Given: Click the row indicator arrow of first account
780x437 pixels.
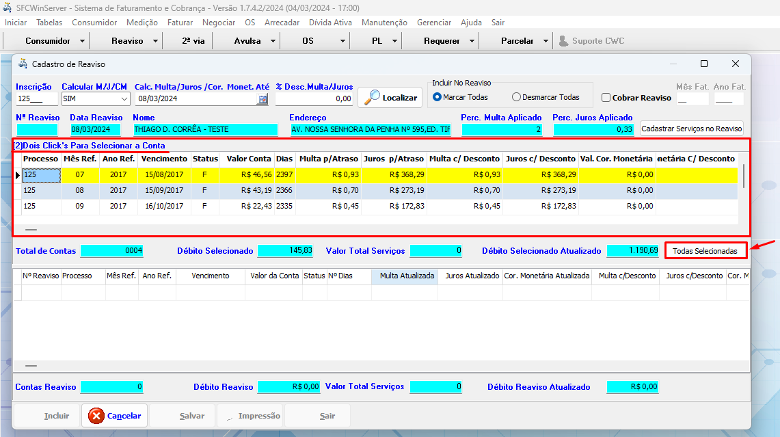Looking at the screenshot, I should [x=18, y=175].
